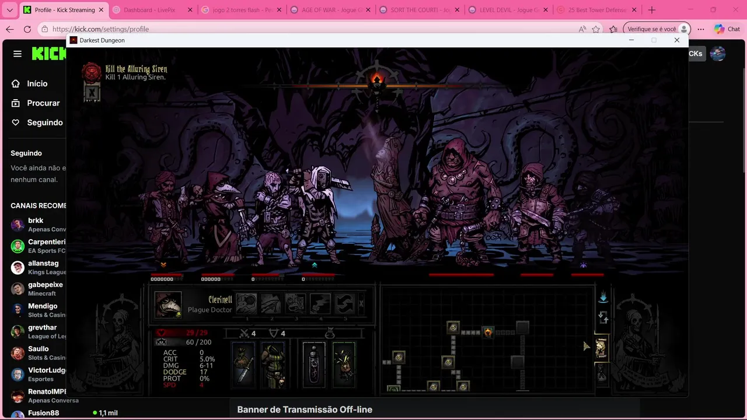Open gabepeixe channel in recommended list
The image size is (747, 420).
[38, 289]
